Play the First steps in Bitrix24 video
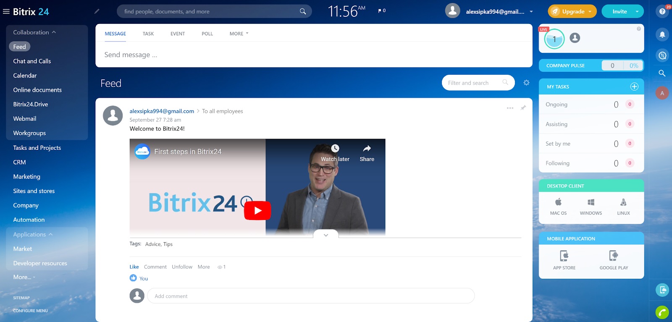This screenshot has width=672, height=322. (x=257, y=210)
